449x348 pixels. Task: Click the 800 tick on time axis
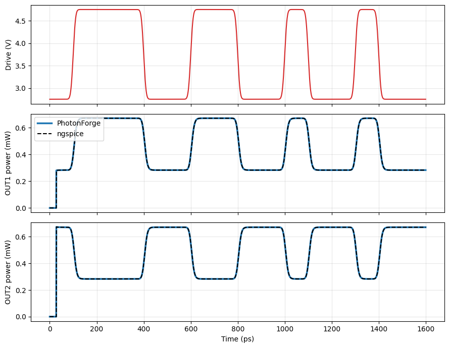pyautogui.click(x=238, y=329)
